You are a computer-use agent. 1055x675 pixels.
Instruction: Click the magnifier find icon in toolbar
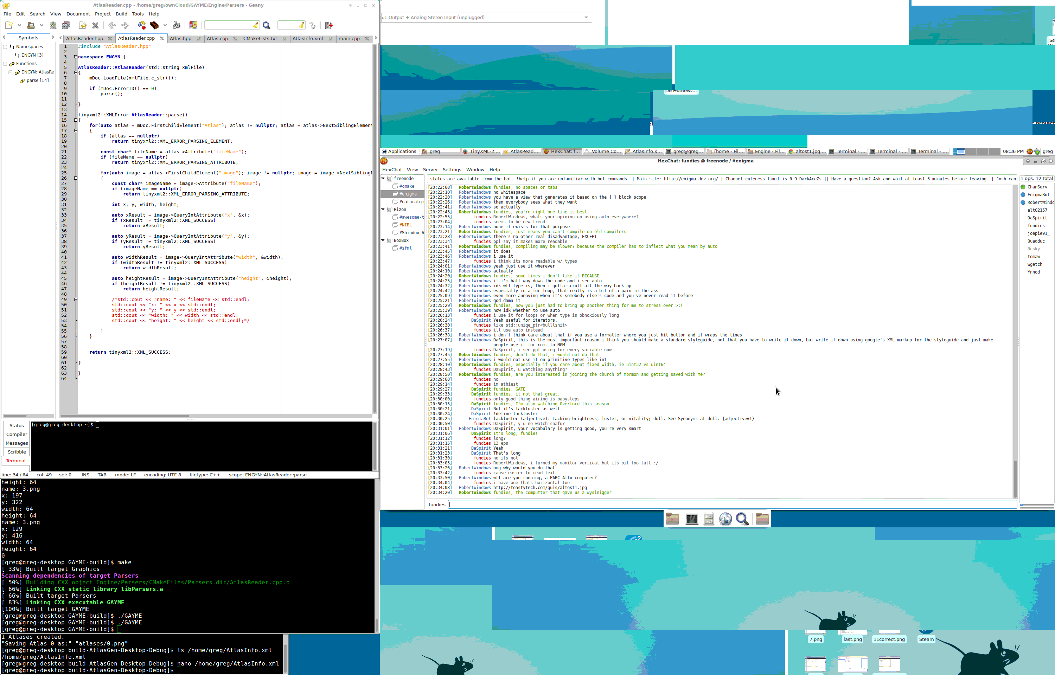coord(267,25)
